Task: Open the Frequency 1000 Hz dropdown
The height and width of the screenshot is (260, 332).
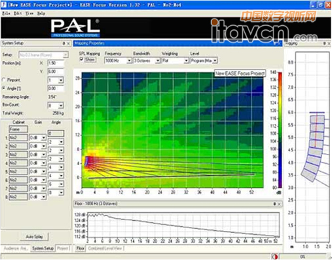Action: 129,60
